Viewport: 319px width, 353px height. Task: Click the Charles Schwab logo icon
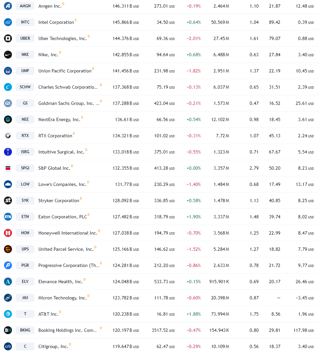8,87
